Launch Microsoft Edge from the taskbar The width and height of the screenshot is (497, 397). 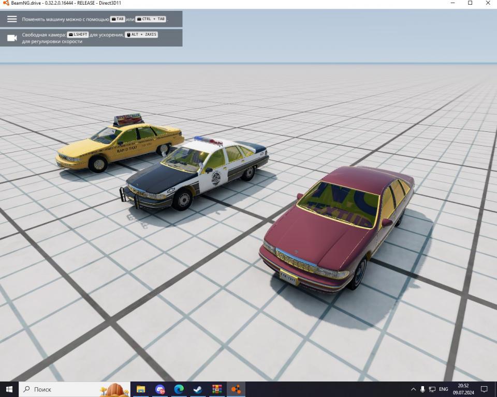point(179,389)
